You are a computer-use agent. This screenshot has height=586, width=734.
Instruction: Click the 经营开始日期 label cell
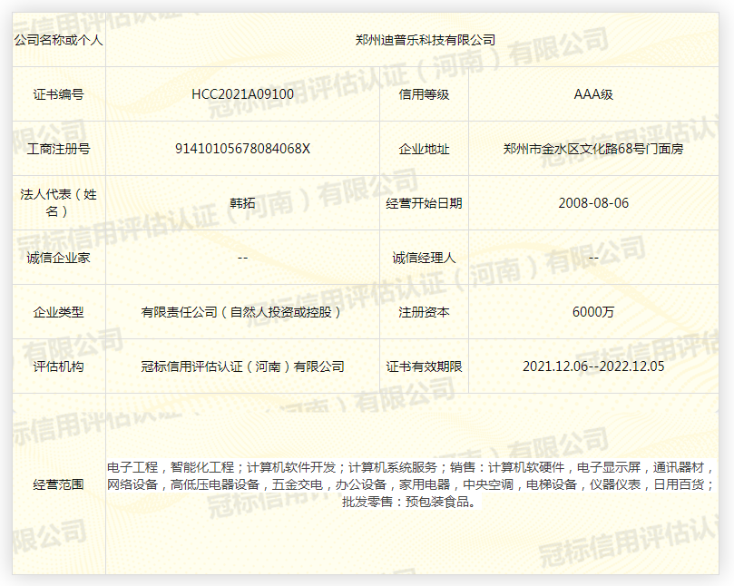pyautogui.click(x=424, y=203)
